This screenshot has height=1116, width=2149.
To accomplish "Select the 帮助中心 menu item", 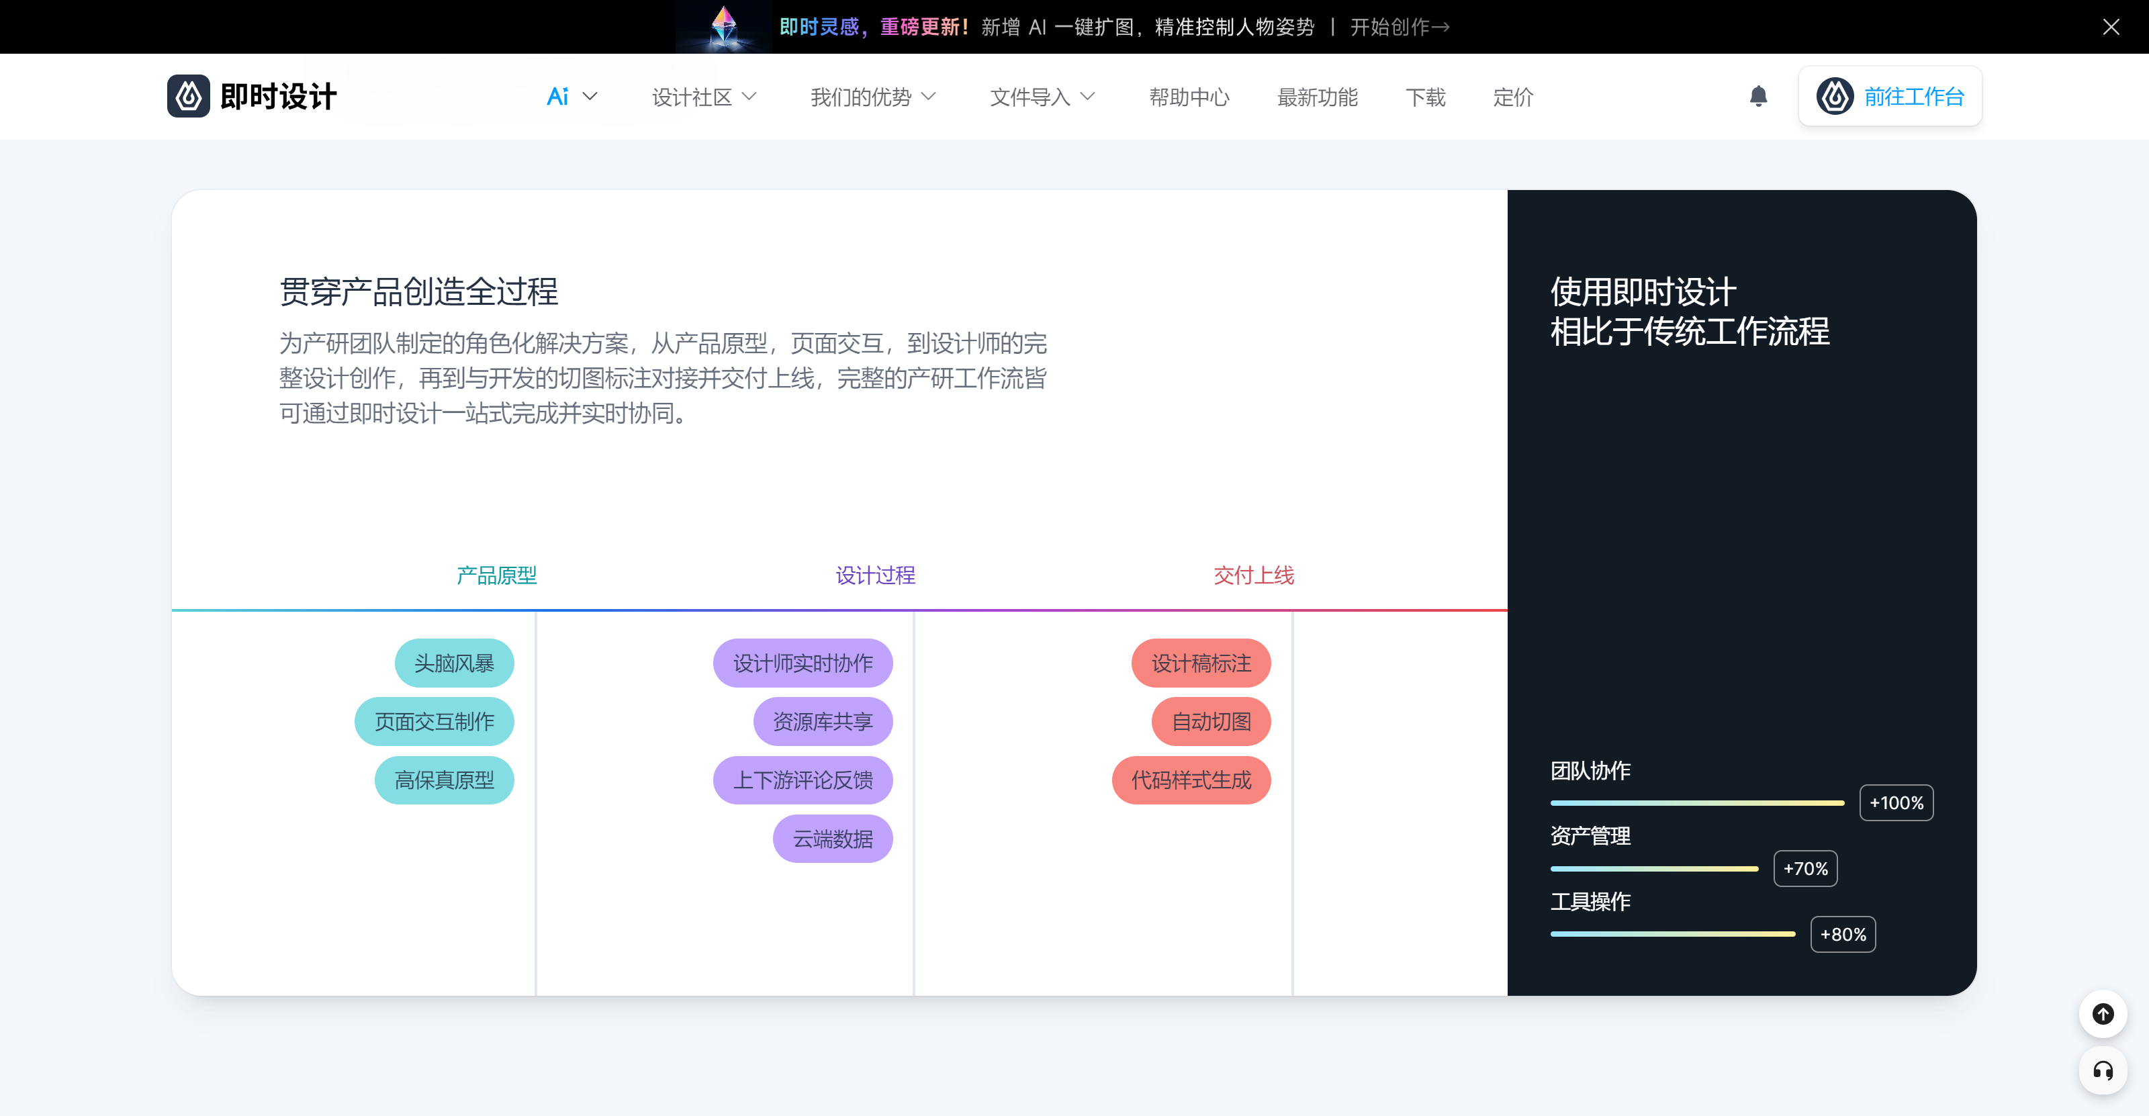I will click(1189, 97).
